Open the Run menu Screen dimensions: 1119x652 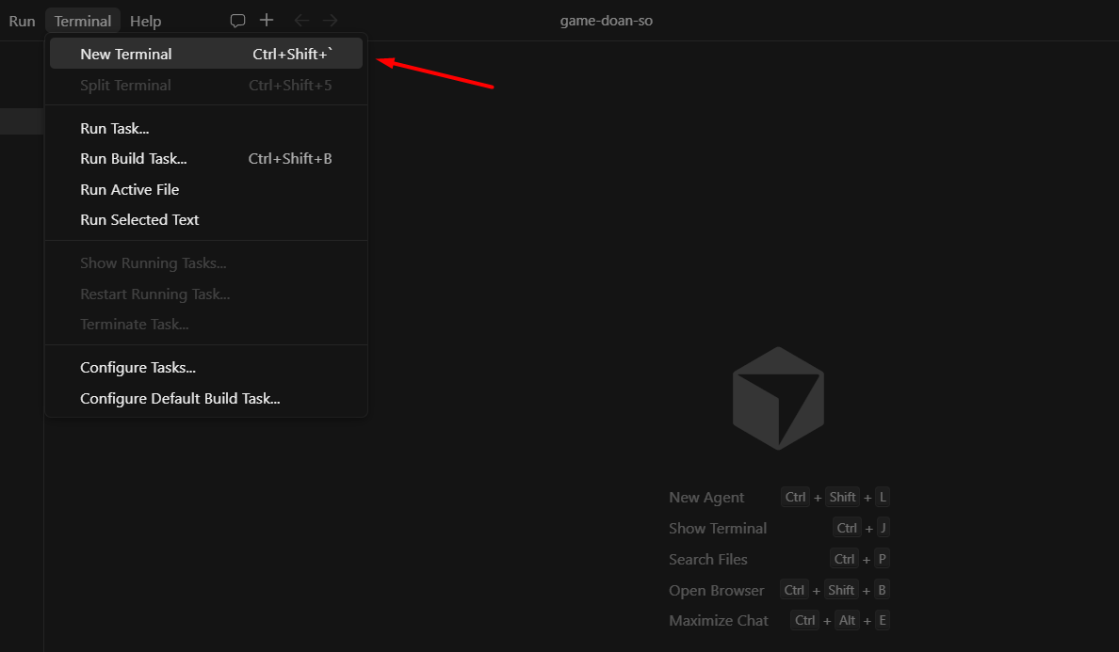(x=22, y=22)
